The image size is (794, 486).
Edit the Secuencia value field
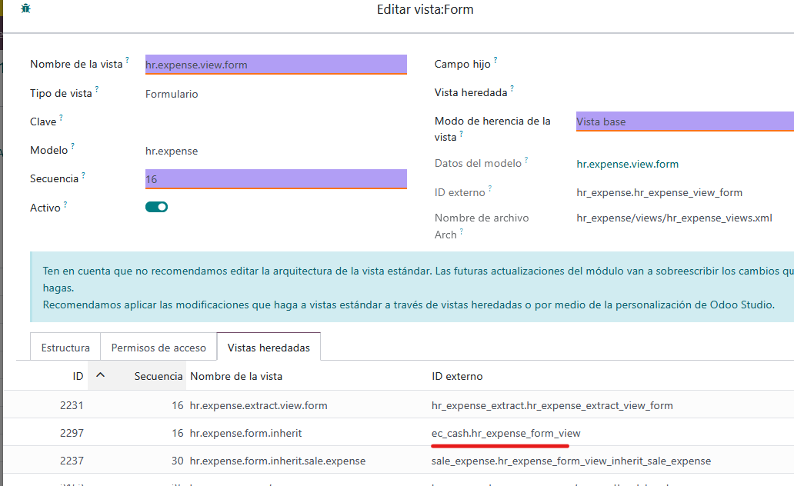pyautogui.click(x=275, y=179)
